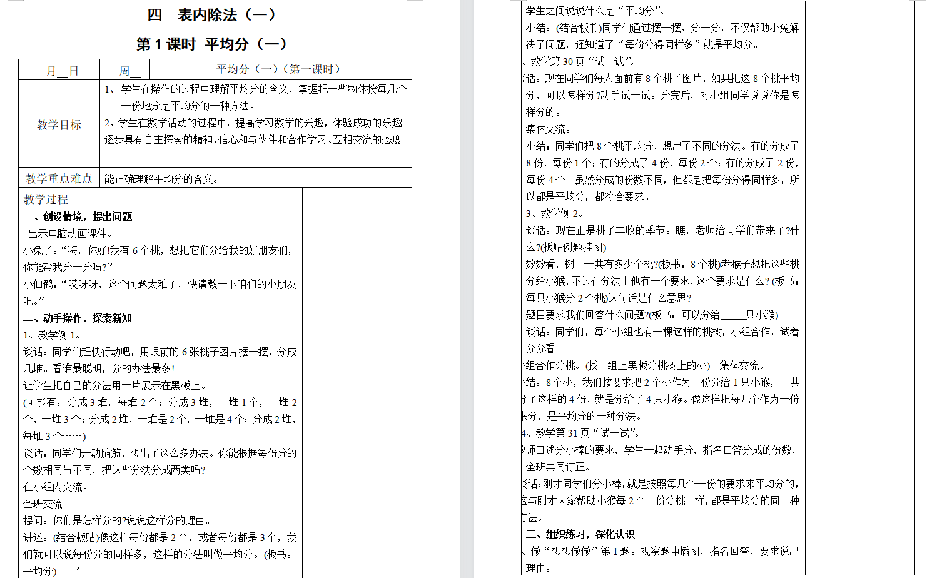Click the line starting "2、学生在数学活动的过程中"

(256, 123)
